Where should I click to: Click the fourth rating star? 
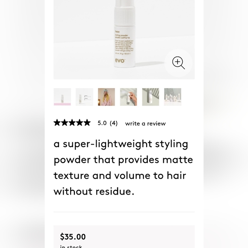point(80,123)
